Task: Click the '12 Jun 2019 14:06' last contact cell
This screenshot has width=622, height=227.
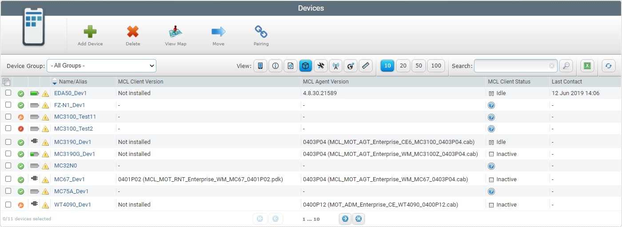Action: point(575,93)
